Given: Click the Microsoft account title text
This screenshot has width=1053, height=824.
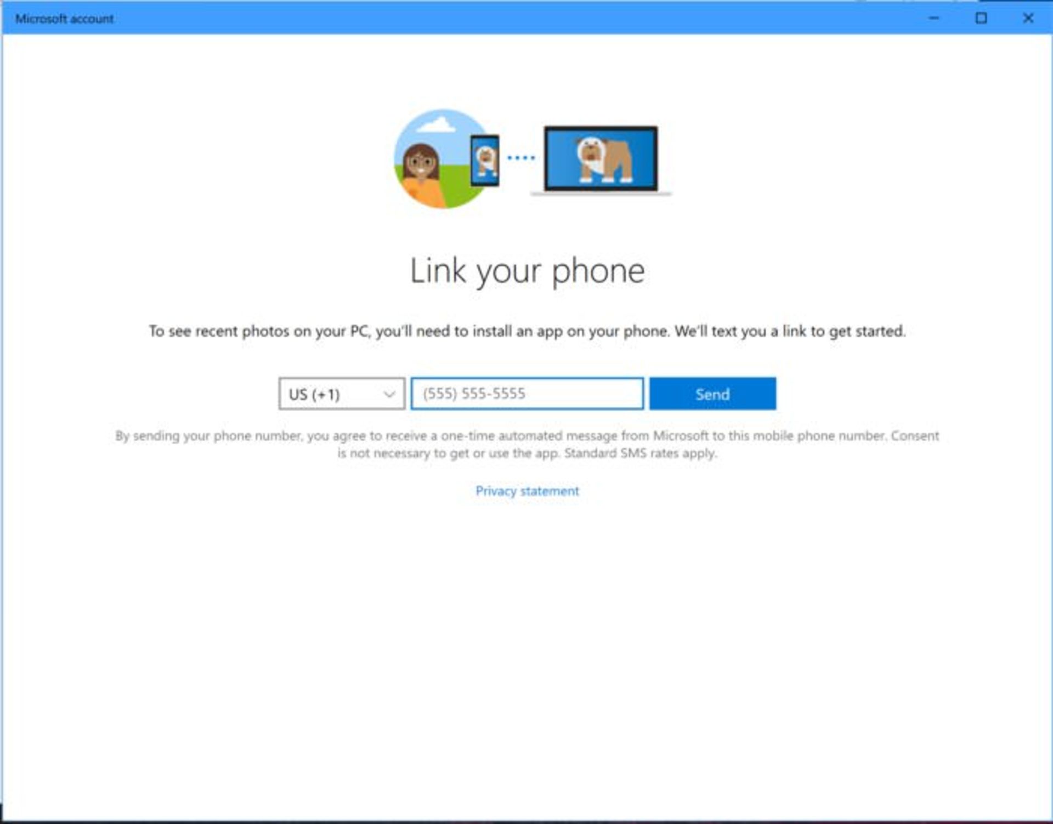Looking at the screenshot, I should click(64, 19).
